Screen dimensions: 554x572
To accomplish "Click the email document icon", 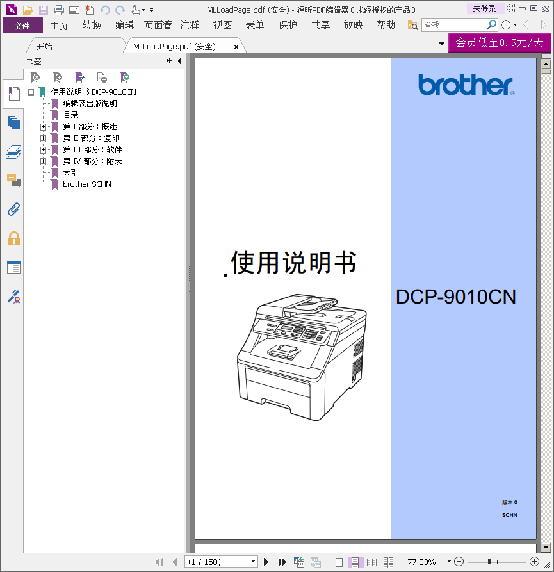I will tap(74, 10).
